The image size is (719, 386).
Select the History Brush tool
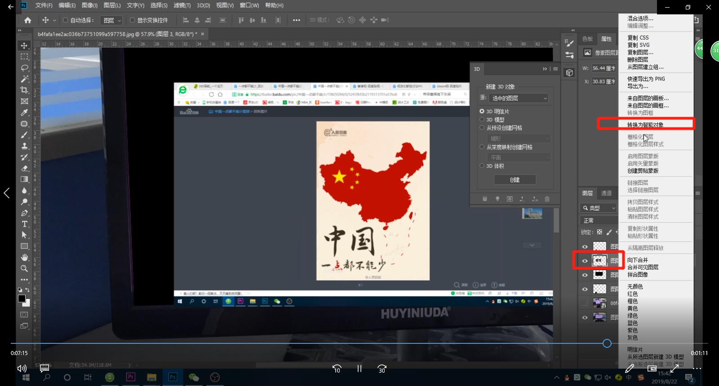tap(24, 157)
